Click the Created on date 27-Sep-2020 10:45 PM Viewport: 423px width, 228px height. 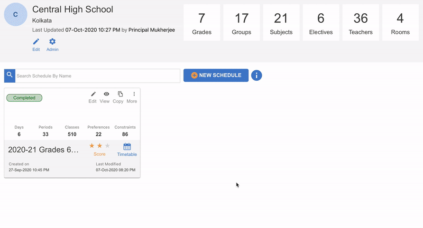coord(29,170)
